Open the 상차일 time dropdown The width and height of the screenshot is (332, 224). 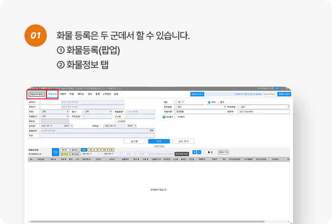tap(68, 126)
